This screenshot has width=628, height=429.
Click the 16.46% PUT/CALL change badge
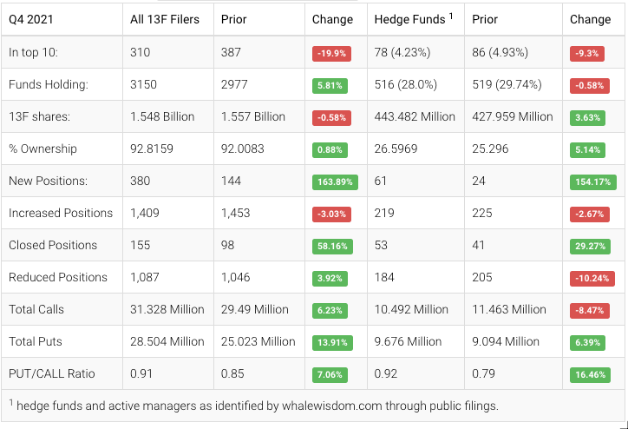pos(591,374)
